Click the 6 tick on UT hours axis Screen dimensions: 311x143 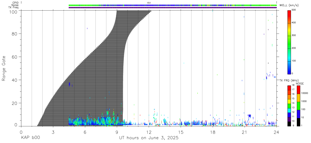pos(85,132)
